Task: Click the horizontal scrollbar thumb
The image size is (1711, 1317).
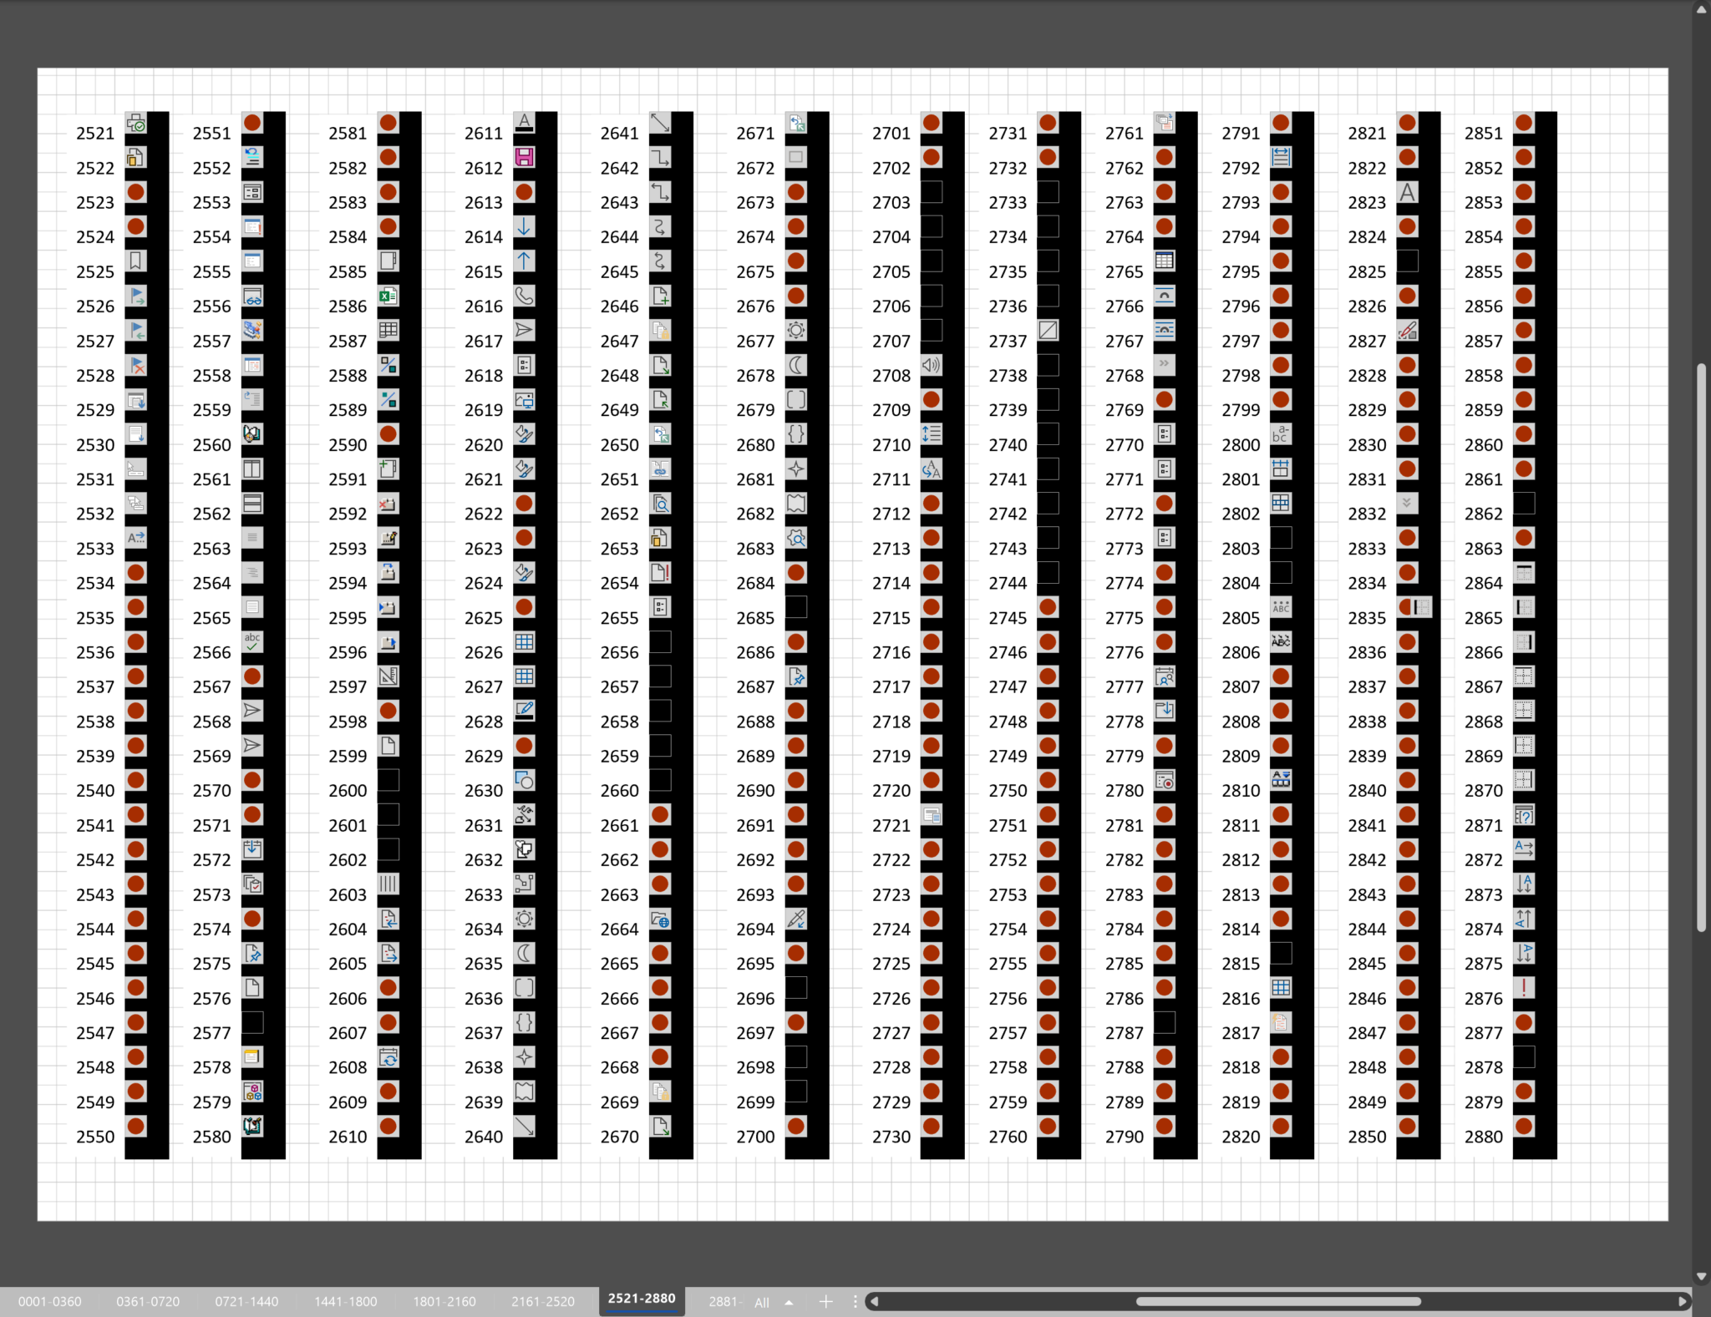Action: (1278, 1301)
